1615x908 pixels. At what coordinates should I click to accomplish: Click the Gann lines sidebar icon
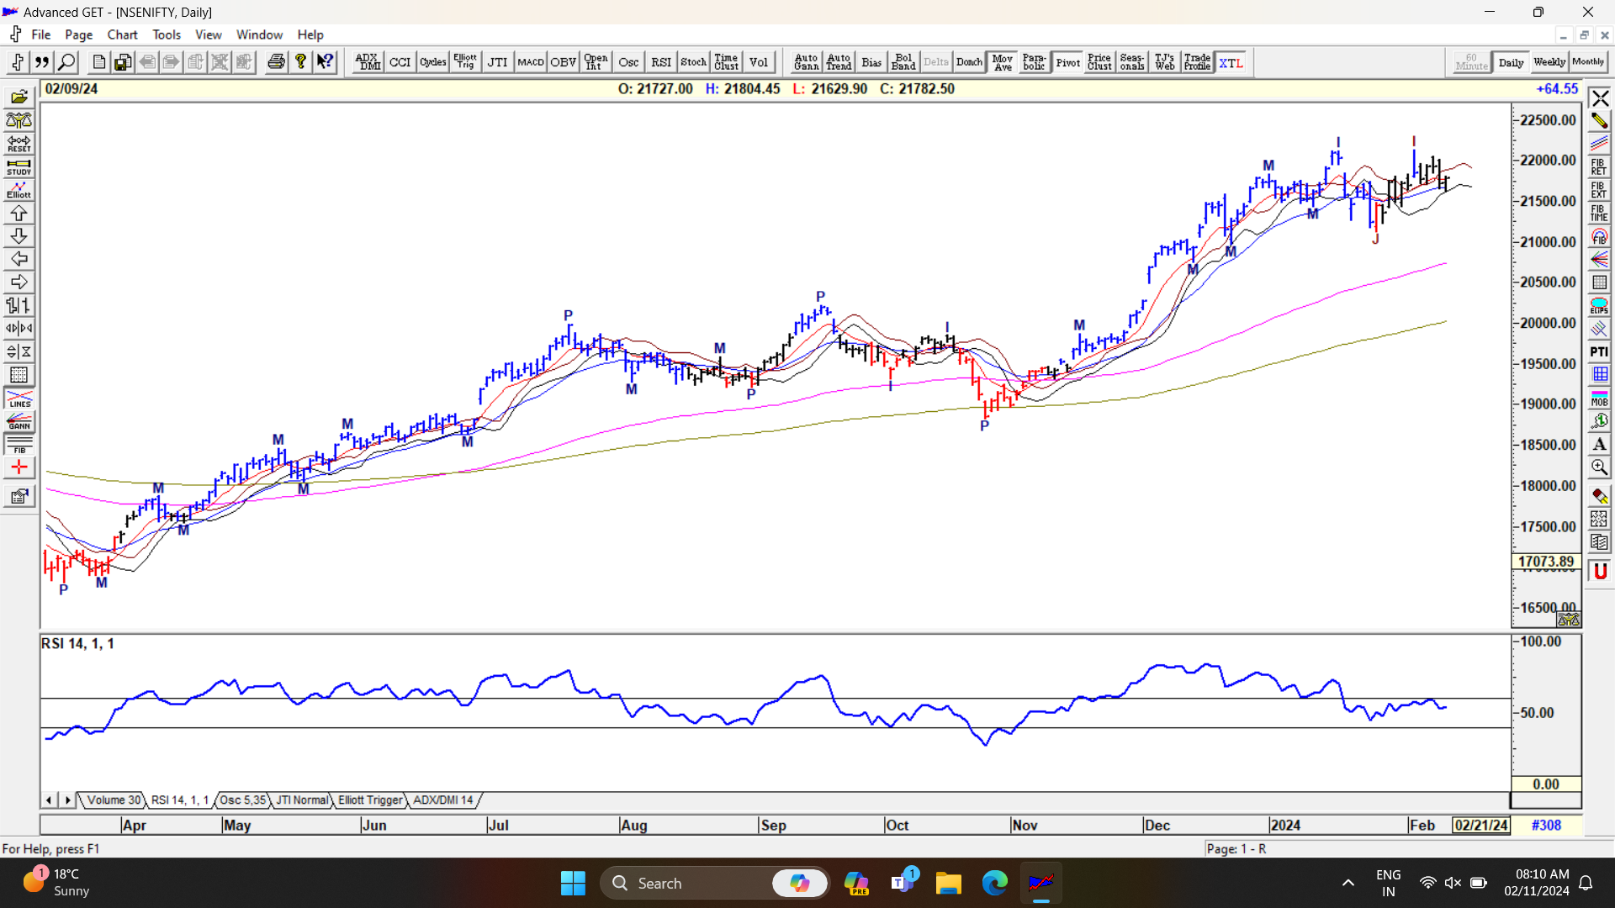click(19, 421)
